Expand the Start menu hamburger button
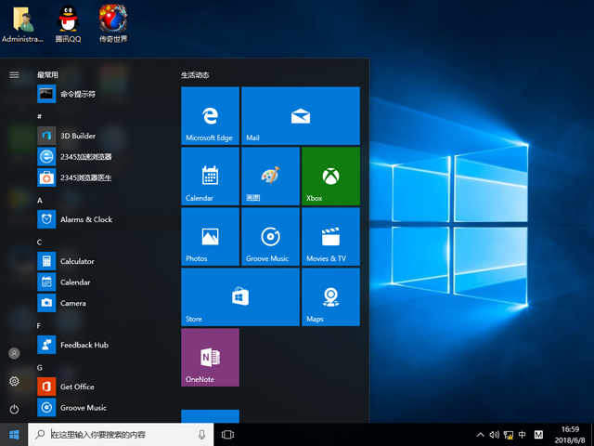 click(14, 75)
